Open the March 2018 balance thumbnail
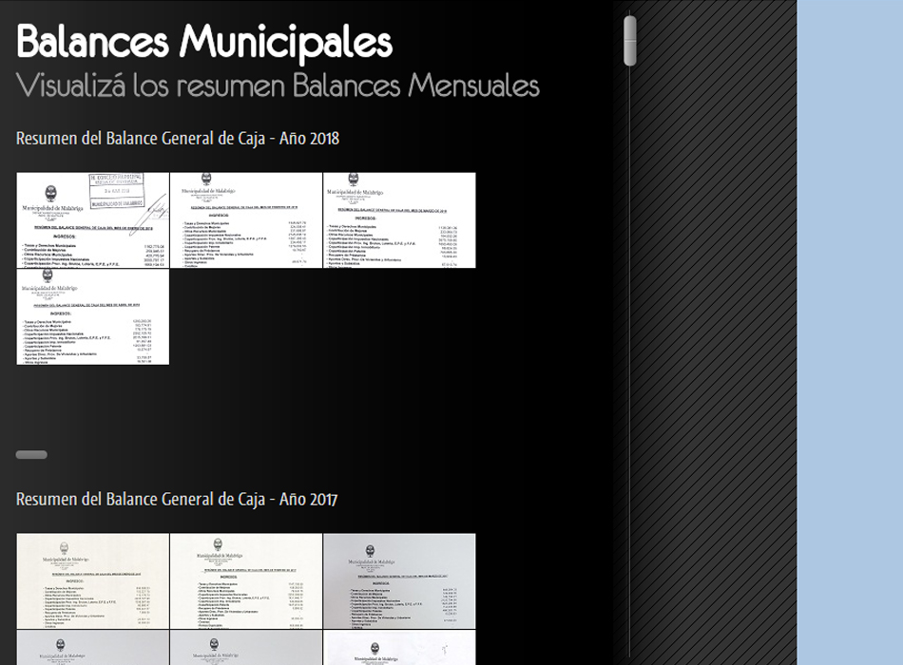903x665 pixels. (x=399, y=220)
